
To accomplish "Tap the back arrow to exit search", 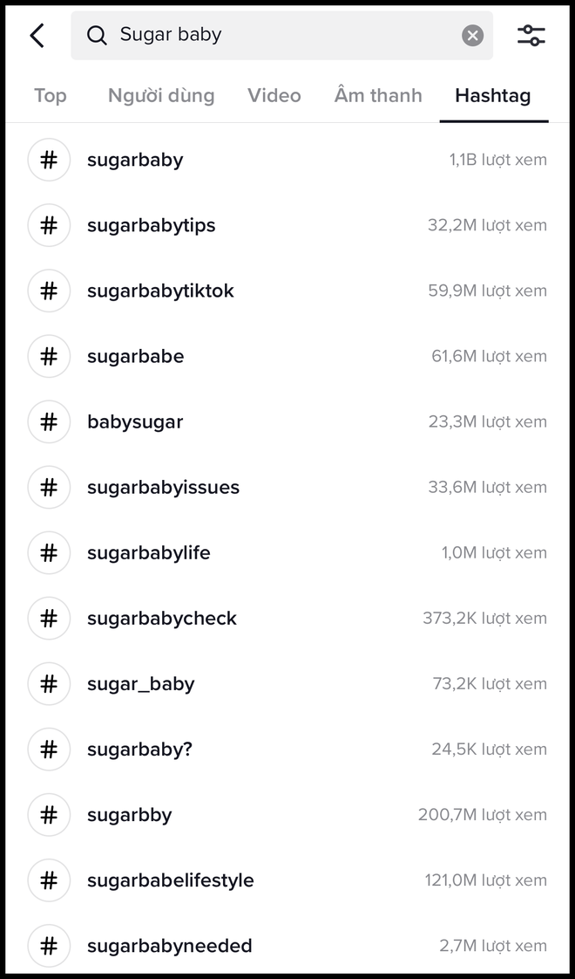I will coord(37,35).
